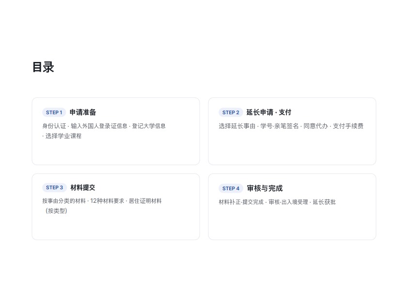Click the 登记大学信息 text in Step 1
The height and width of the screenshot is (288, 408).
click(x=149, y=126)
